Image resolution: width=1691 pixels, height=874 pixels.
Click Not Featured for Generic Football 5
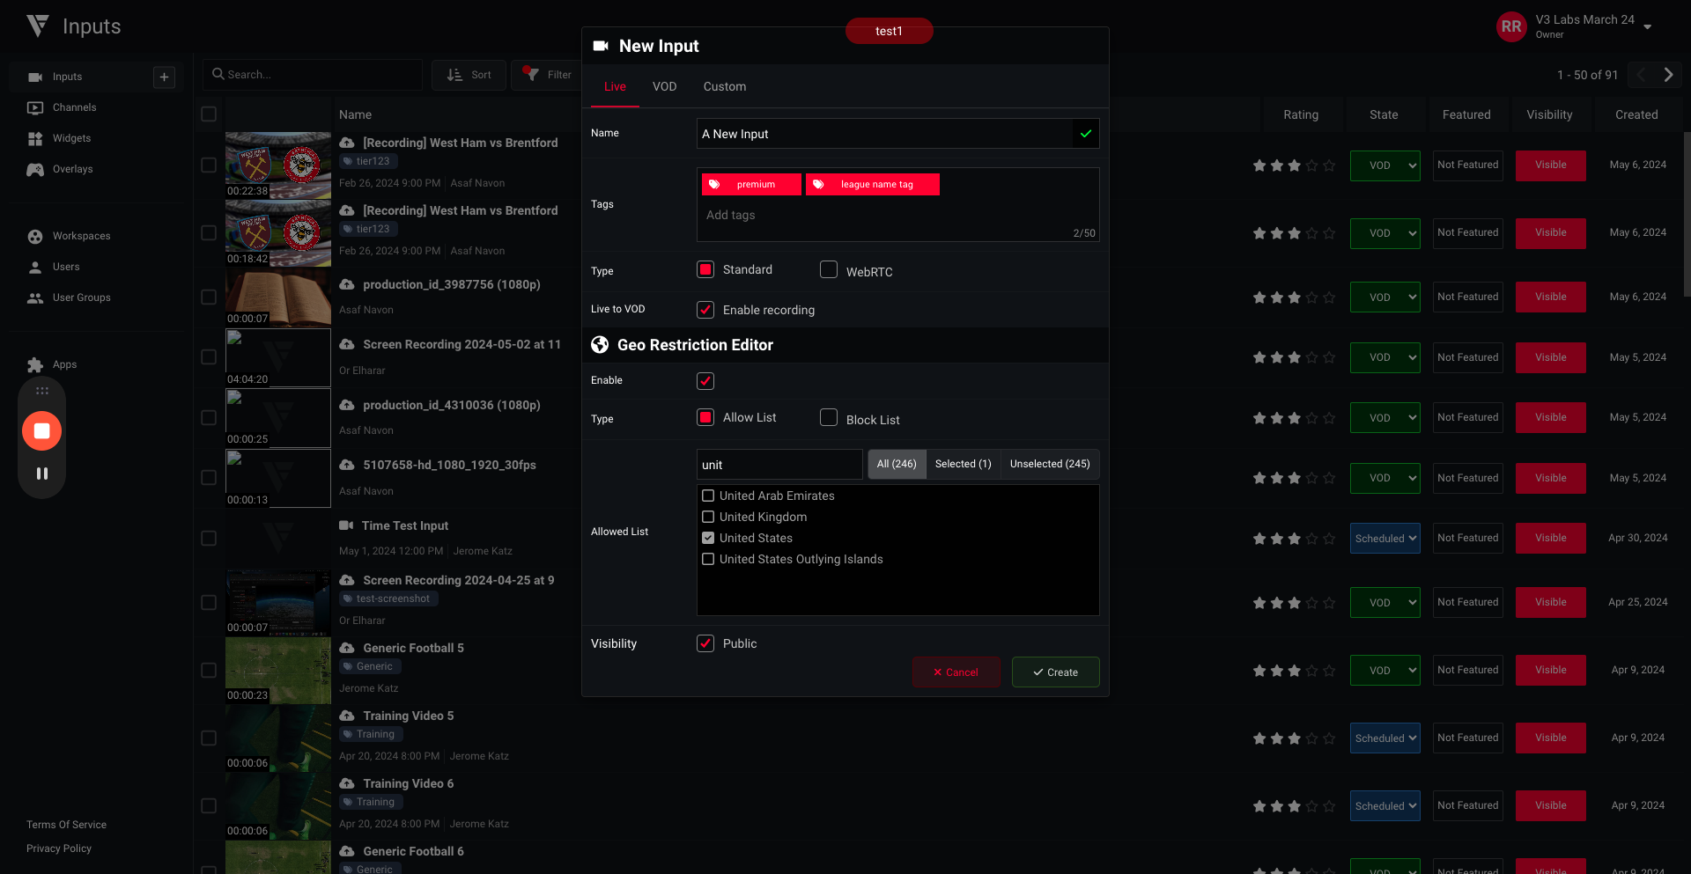(x=1467, y=671)
